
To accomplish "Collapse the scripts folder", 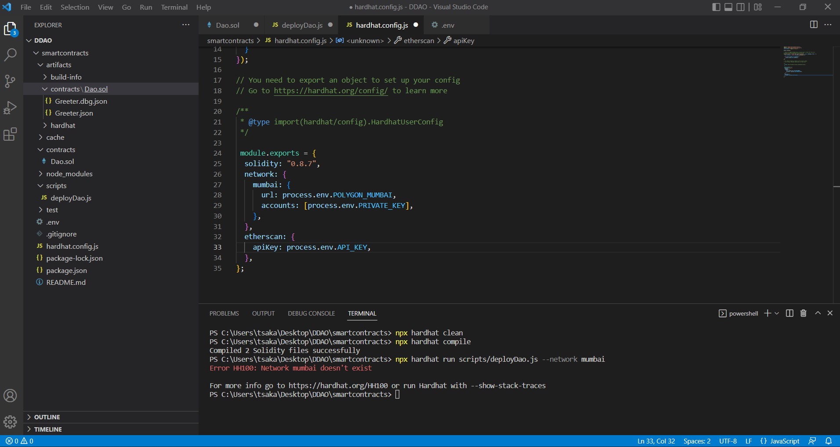I will coord(111,185).
